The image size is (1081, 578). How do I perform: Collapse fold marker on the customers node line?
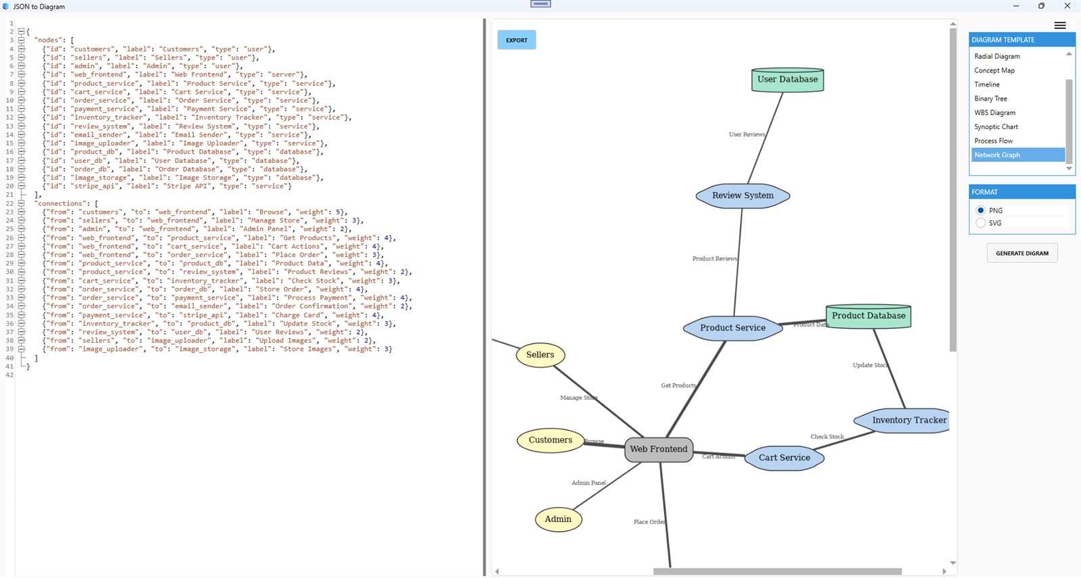tap(21, 49)
